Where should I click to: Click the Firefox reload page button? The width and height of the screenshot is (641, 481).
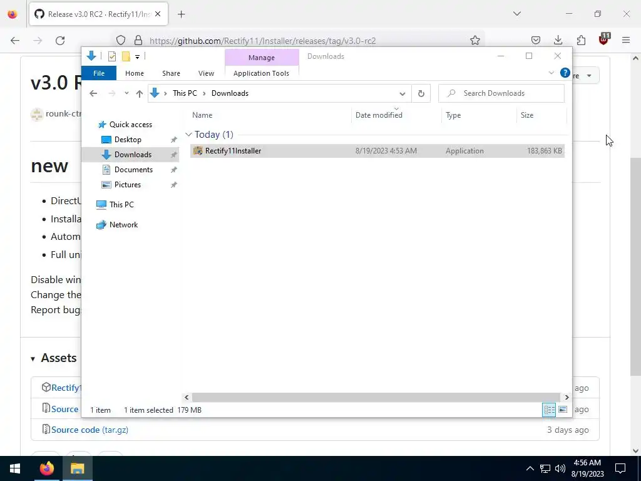pyautogui.click(x=60, y=41)
